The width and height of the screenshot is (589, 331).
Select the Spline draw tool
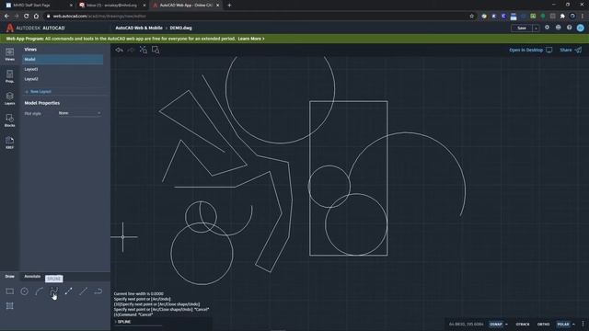53,291
